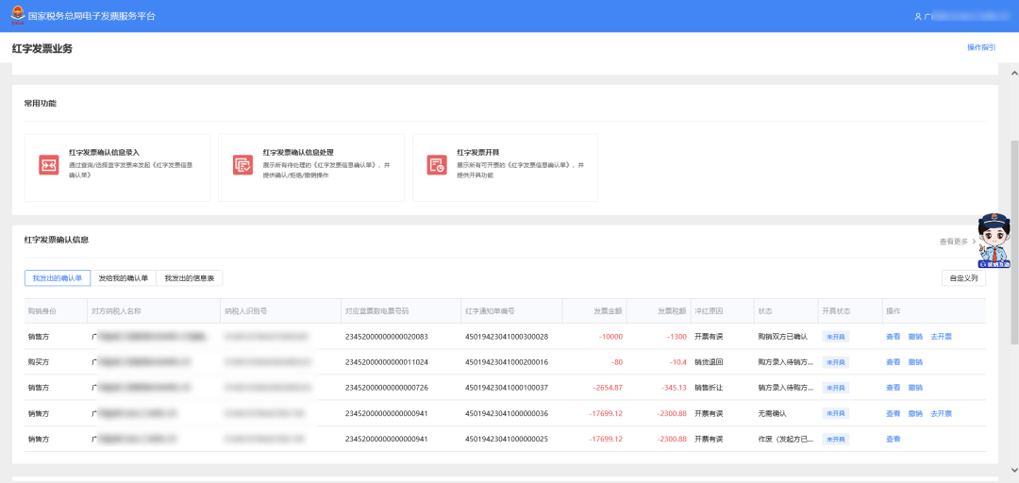Click 撤销 in row 45019423041000000036

click(915, 413)
